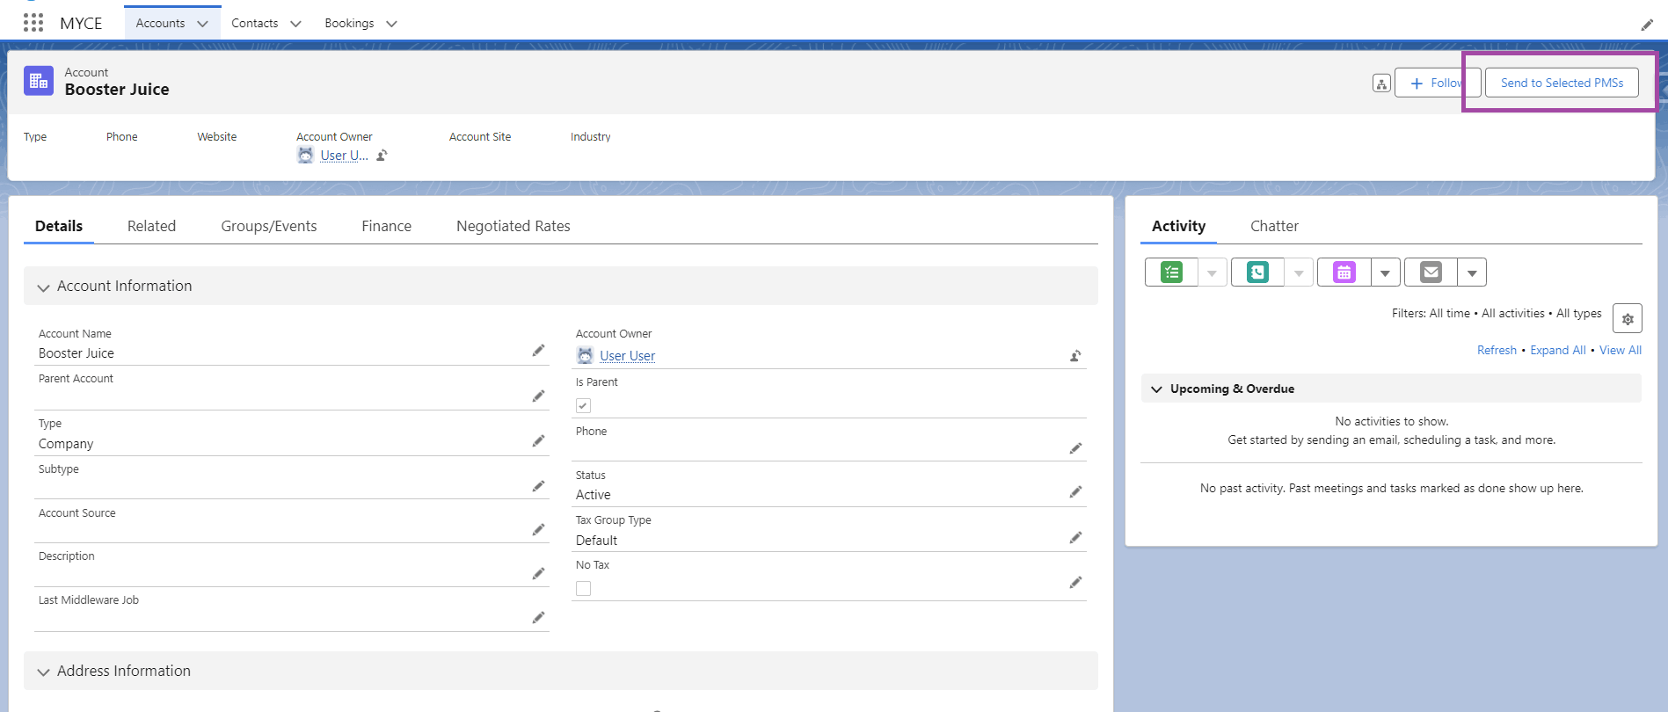Click the Tax Group Type Default value
The image size is (1668, 712).
[x=596, y=541]
